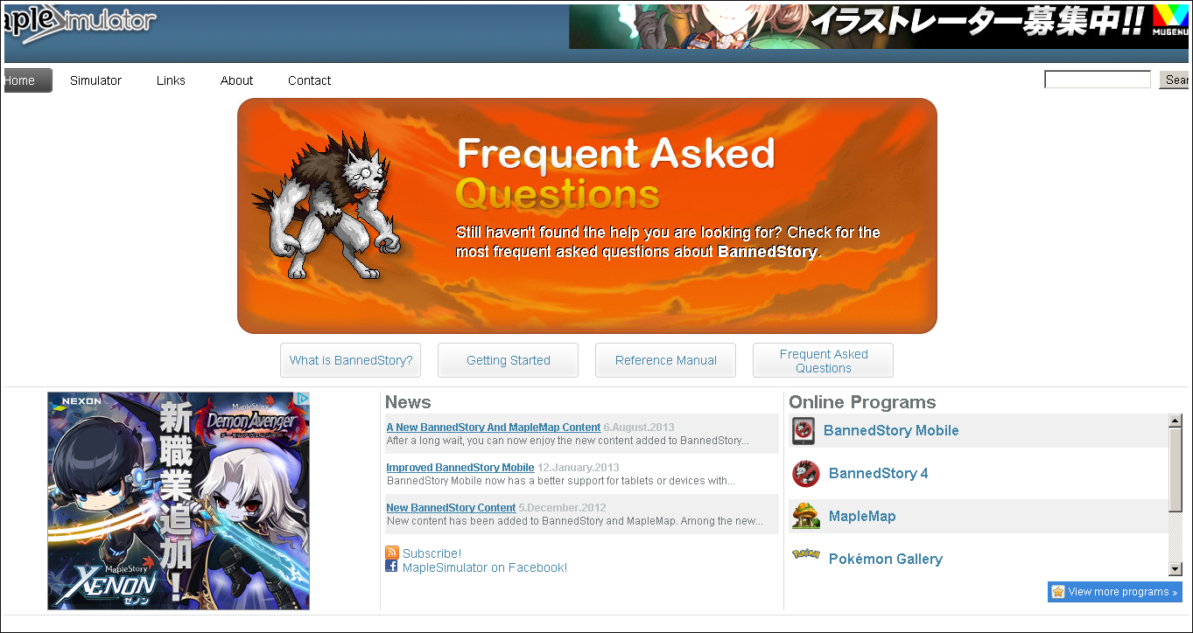
Task: Click the Pokémon Gallery logo icon
Action: click(805, 553)
